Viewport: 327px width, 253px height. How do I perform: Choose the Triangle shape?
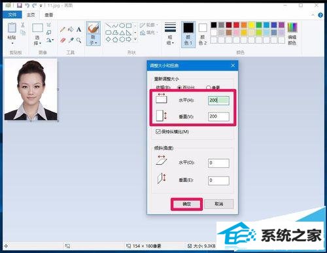coord(122,33)
